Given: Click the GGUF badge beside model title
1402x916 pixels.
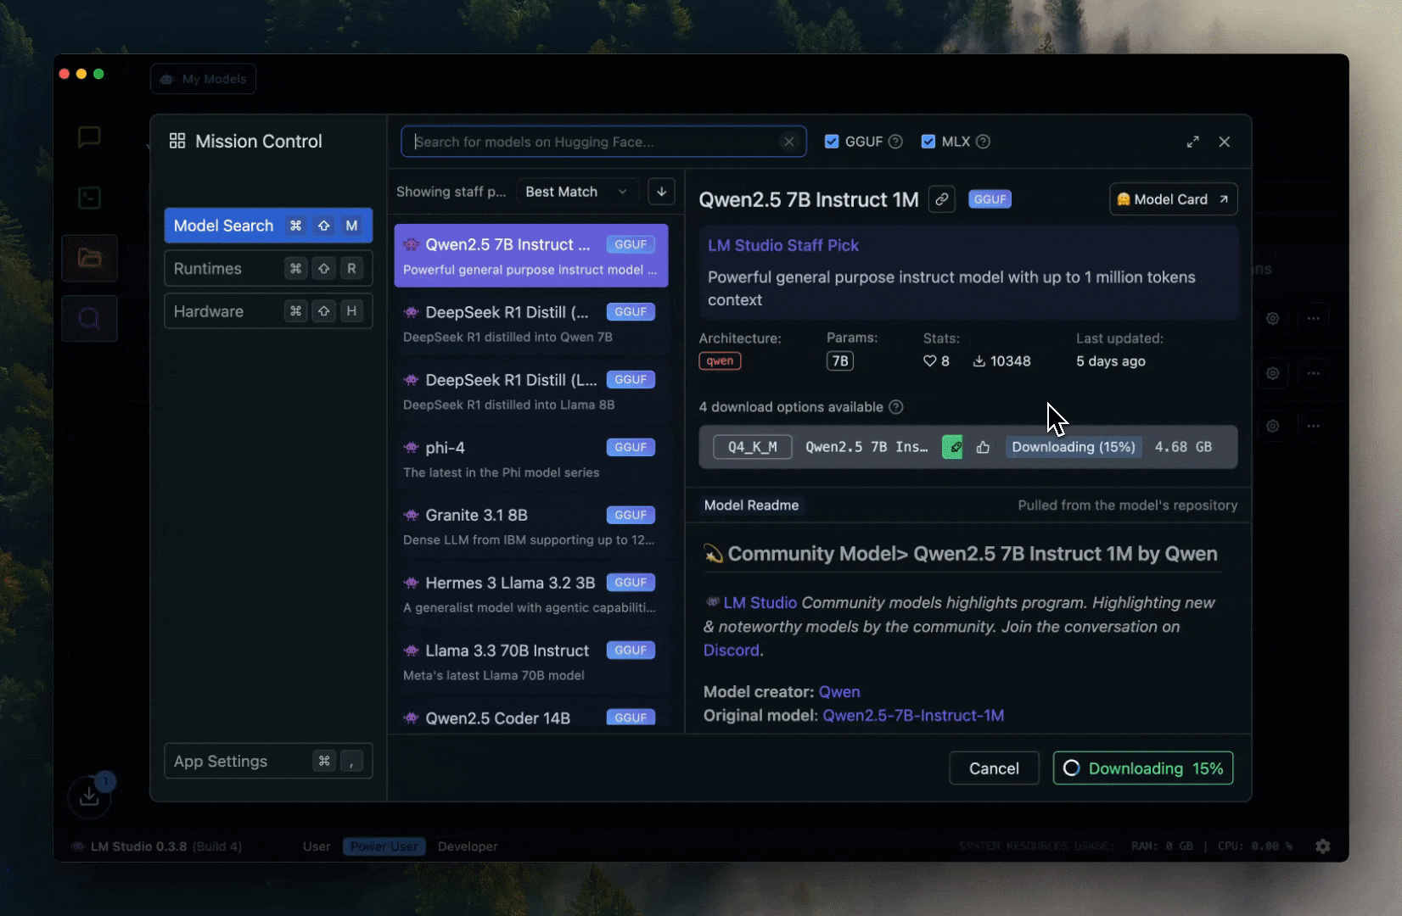Looking at the screenshot, I should click(990, 199).
